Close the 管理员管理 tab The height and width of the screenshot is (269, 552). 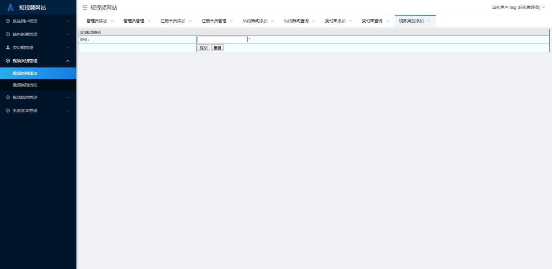click(x=149, y=21)
